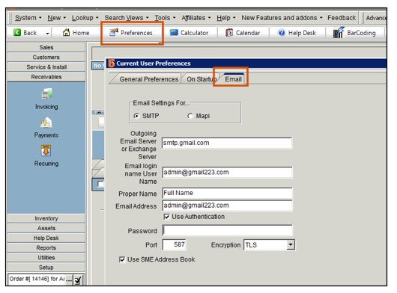Click the Receivables sidebar header

pyautogui.click(x=46, y=77)
